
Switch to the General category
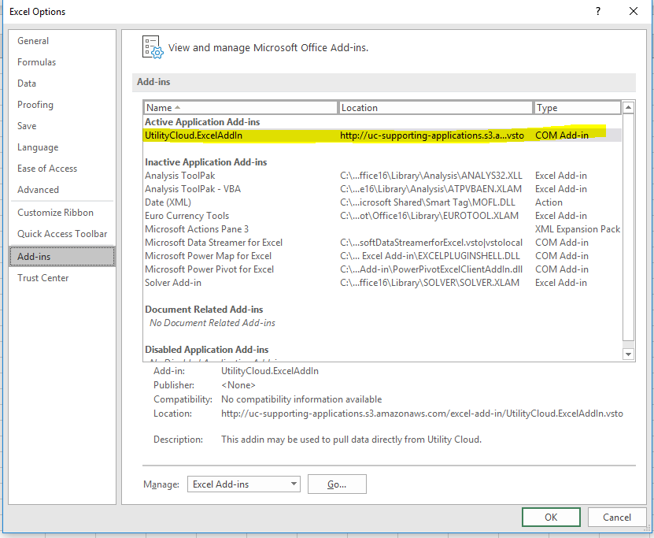[x=33, y=41]
